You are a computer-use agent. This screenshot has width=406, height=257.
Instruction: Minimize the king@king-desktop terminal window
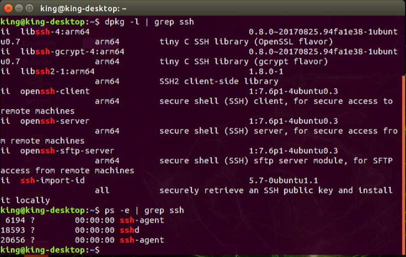point(18,8)
